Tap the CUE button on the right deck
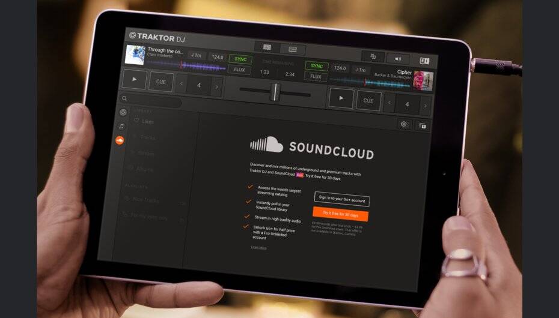 [x=368, y=101]
